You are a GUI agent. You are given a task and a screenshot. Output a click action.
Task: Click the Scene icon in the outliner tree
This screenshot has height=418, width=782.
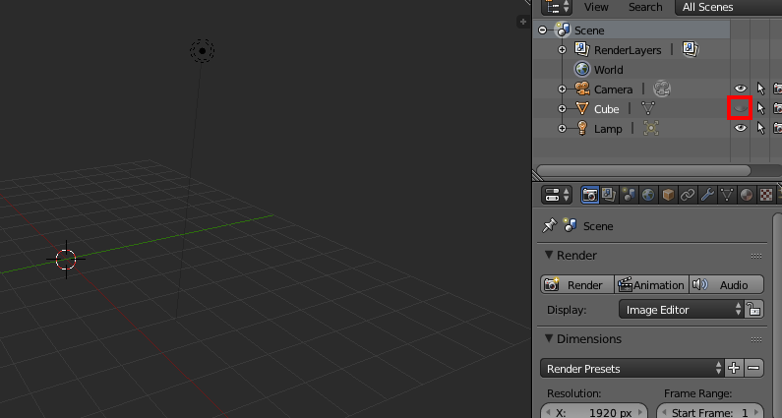point(563,30)
